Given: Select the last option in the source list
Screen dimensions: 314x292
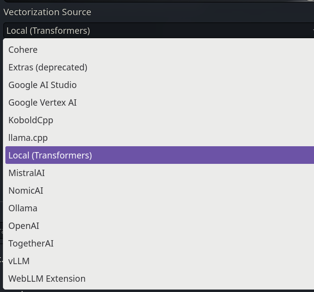Looking at the screenshot, I should coord(47,279).
